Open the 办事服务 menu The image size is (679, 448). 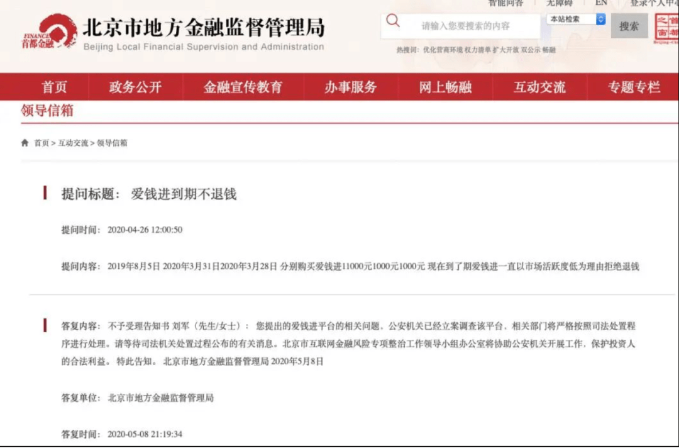(351, 87)
